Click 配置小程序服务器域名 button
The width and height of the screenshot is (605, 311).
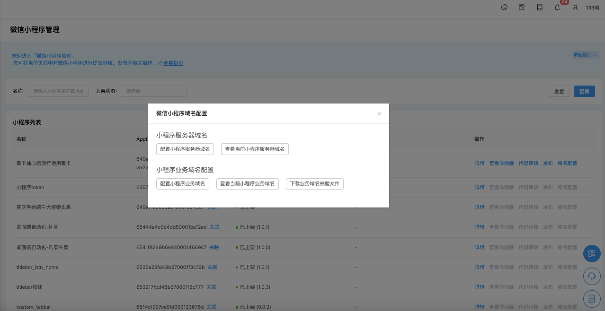click(x=185, y=149)
